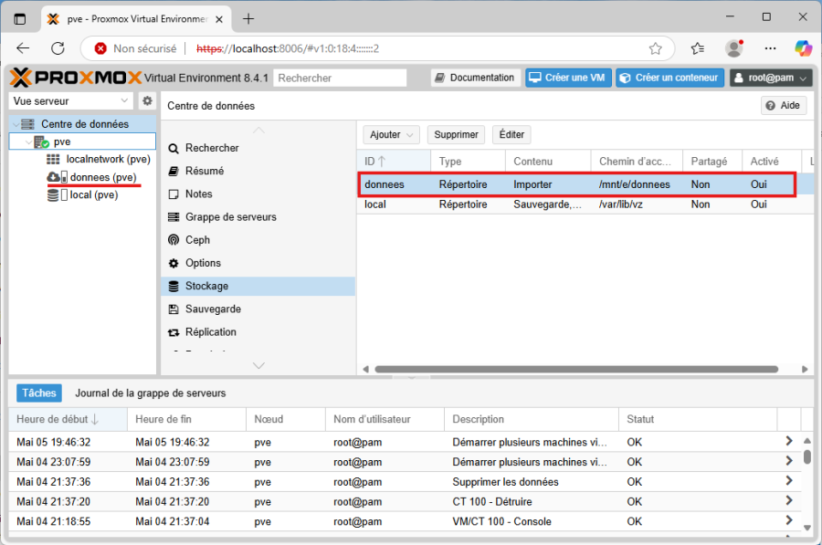Open the root@pam user menu
The width and height of the screenshot is (822, 545).
pyautogui.click(x=771, y=78)
